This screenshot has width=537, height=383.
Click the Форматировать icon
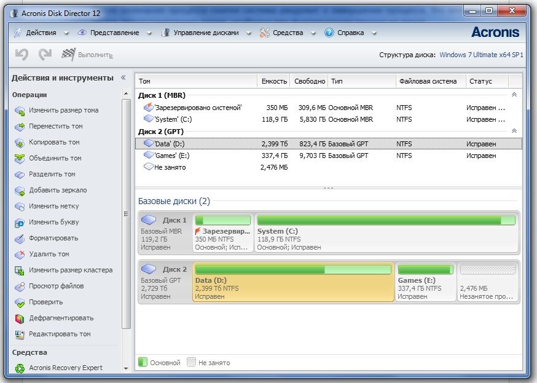coord(20,239)
